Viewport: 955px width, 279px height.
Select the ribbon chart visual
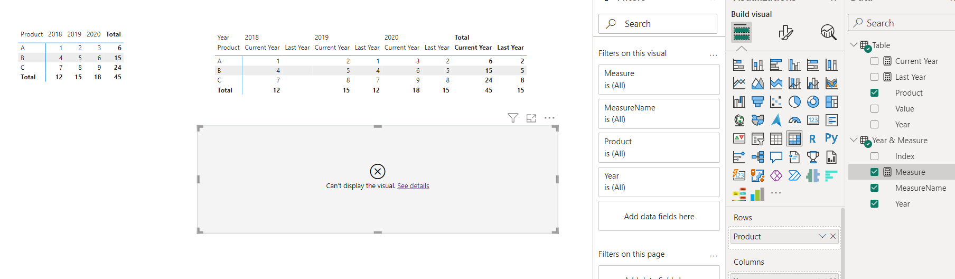(831, 83)
